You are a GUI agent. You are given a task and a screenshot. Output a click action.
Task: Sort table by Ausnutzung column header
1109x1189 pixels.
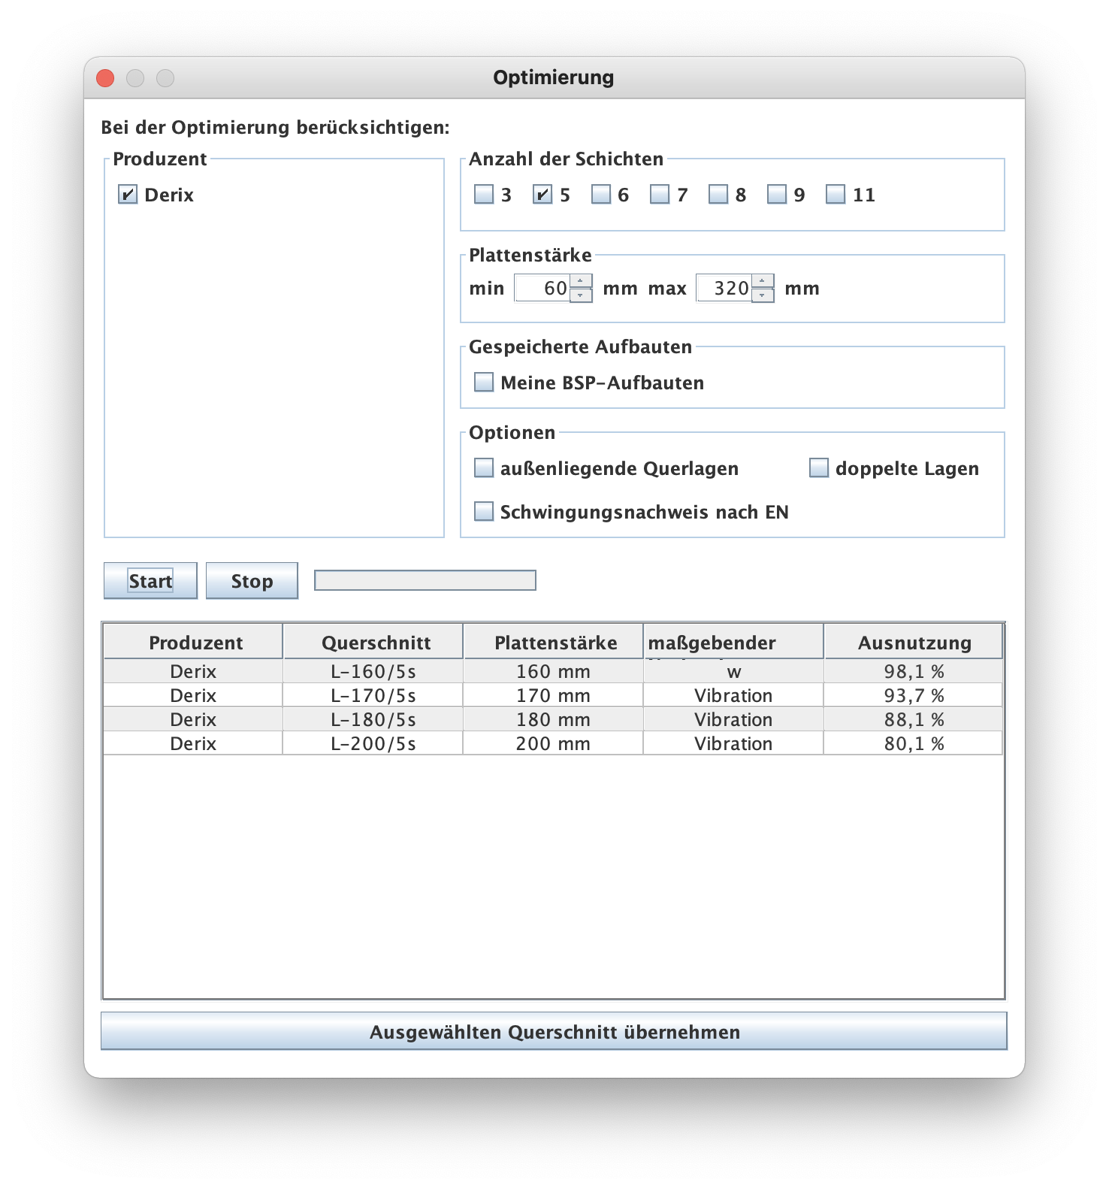click(914, 643)
